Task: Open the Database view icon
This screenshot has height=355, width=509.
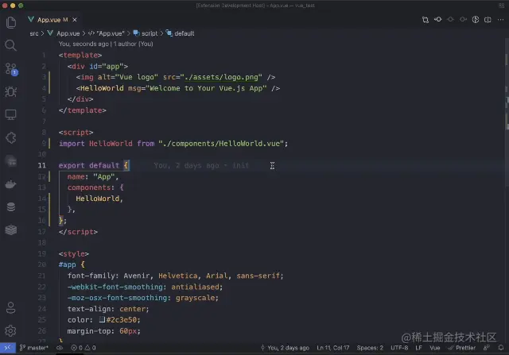Action: 10,206
